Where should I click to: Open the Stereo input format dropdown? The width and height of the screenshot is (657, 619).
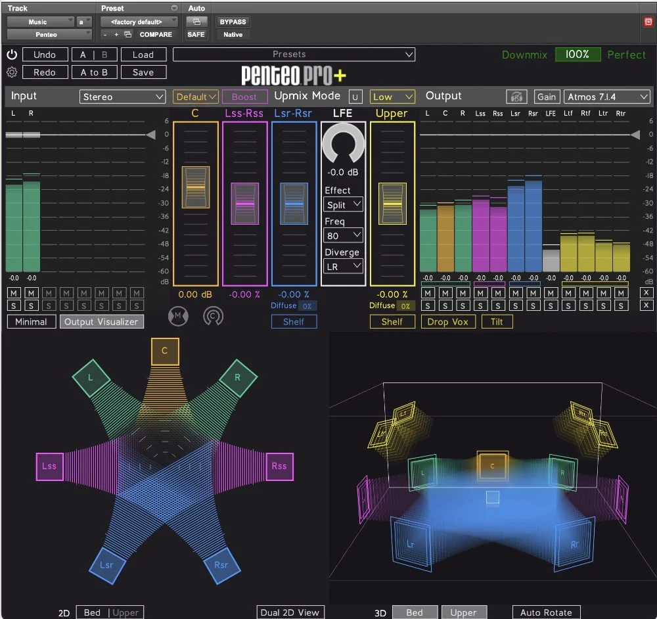coord(122,97)
